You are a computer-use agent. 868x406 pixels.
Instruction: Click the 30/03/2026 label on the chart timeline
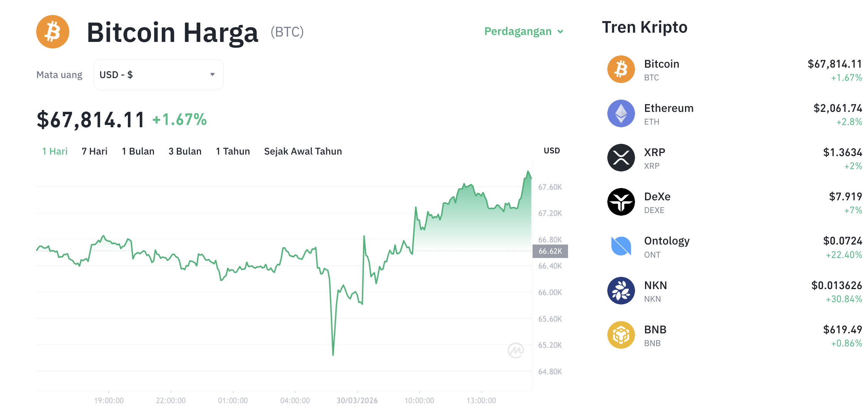click(356, 400)
